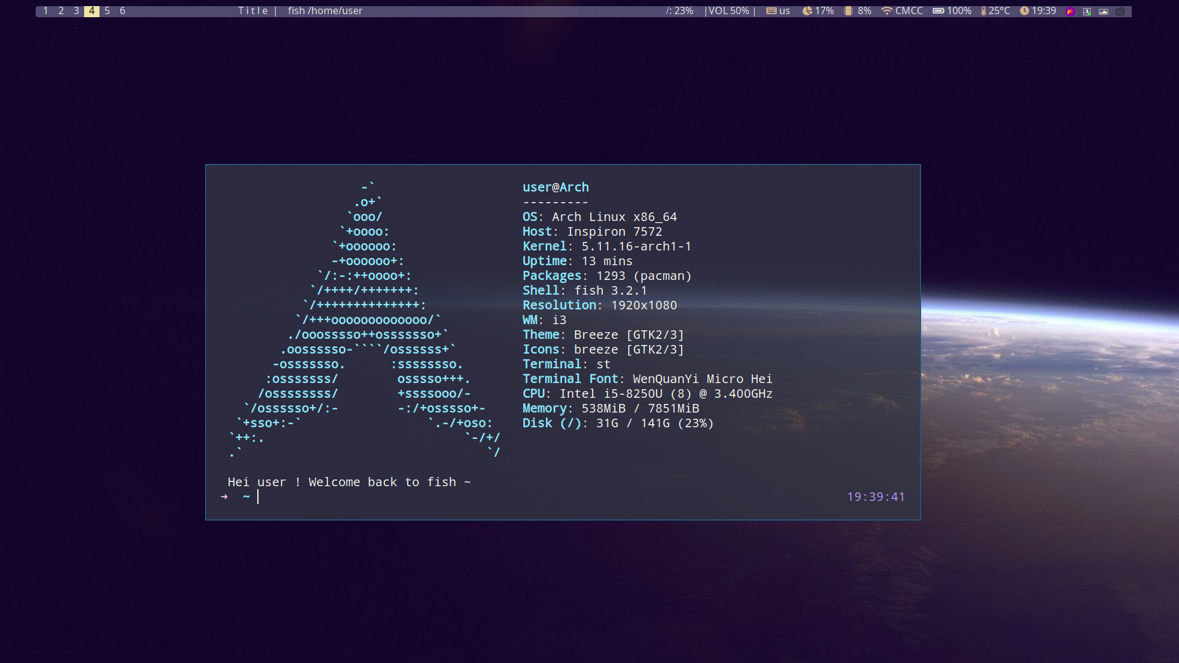Click the '17%' CPU usage value
The height and width of the screenshot is (663, 1179).
(824, 11)
